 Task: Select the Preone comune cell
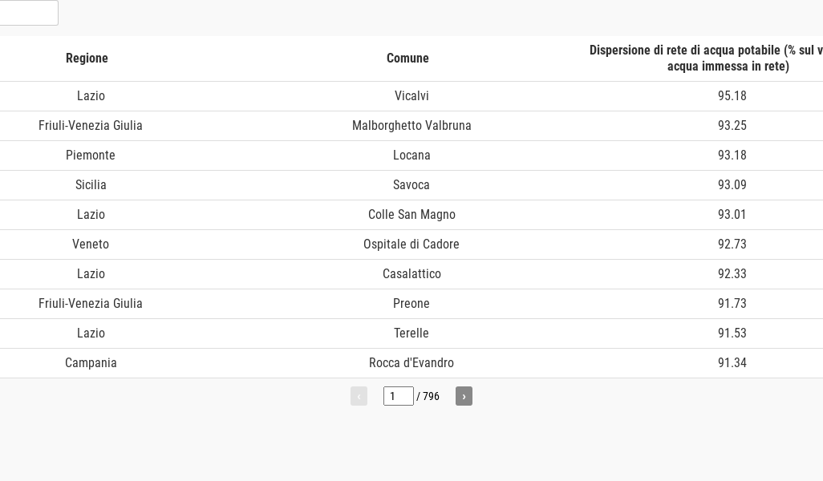tap(411, 304)
